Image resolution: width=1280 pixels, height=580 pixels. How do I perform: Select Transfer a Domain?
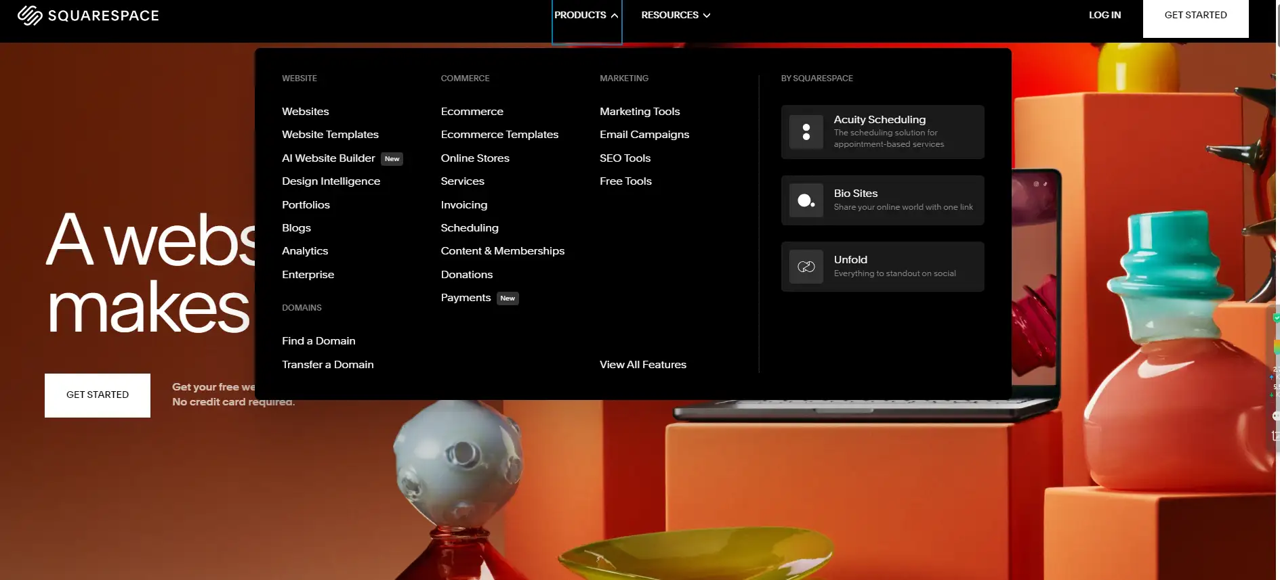click(x=327, y=365)
